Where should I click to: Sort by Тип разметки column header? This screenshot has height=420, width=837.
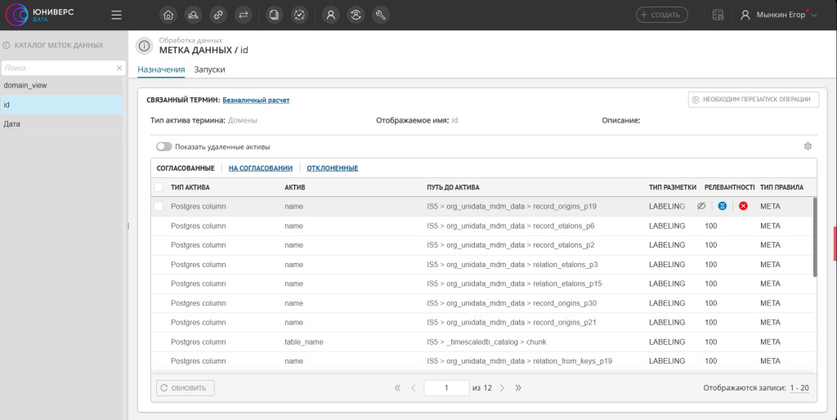click(673, 187)
